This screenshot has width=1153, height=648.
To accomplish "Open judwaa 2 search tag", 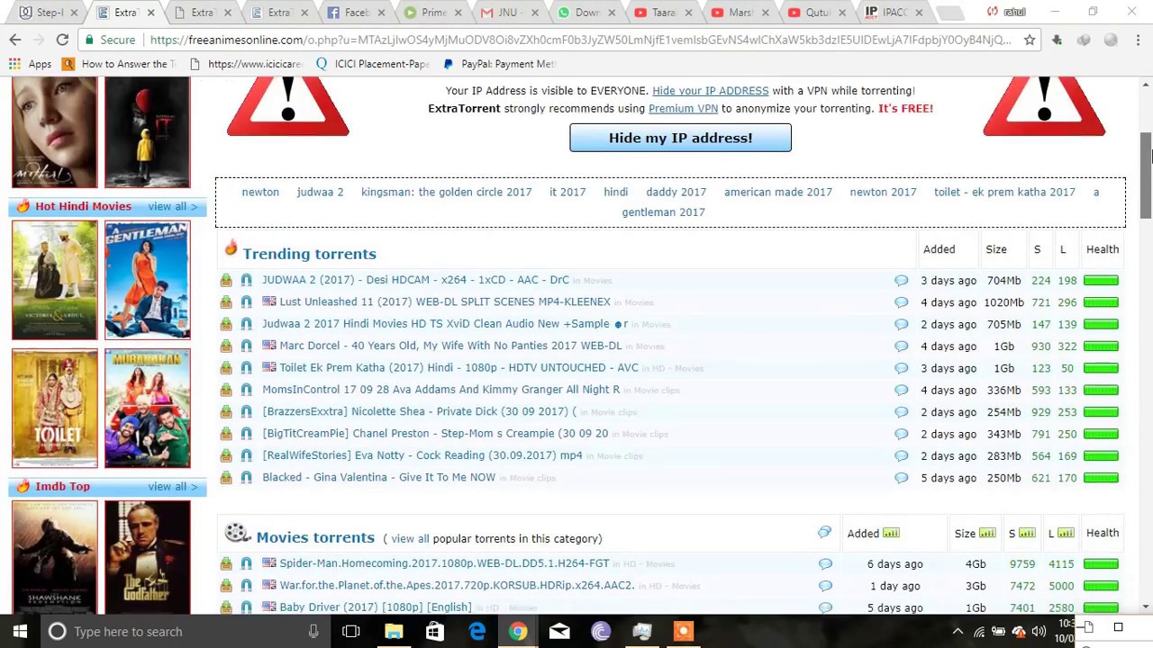I will click(320, 193).
